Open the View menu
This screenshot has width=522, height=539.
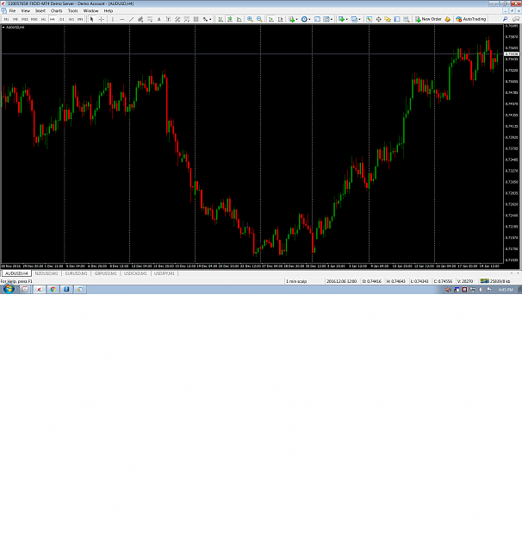point(26,10)
